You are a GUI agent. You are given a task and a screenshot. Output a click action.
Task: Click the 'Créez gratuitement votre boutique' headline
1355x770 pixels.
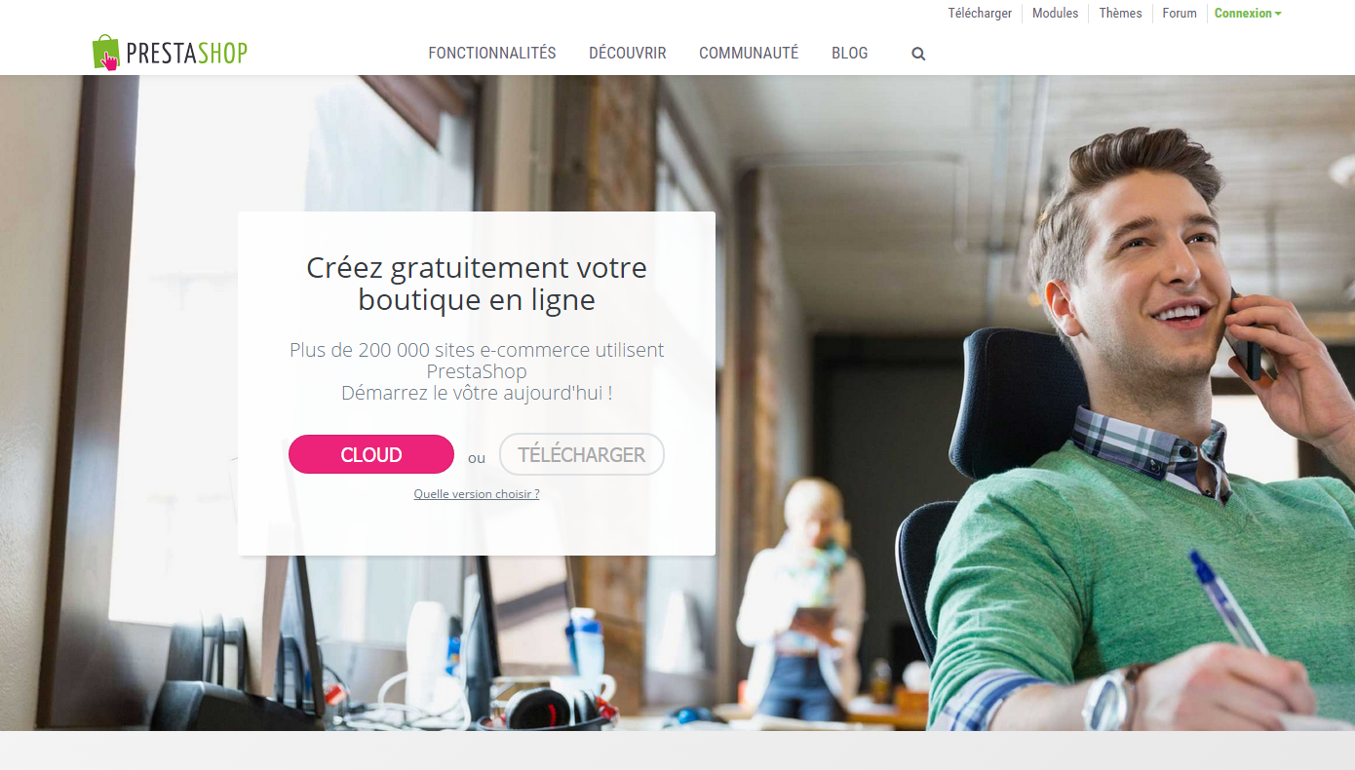[x=477, y=283]
